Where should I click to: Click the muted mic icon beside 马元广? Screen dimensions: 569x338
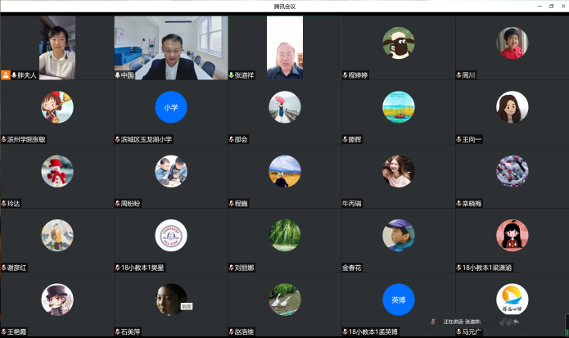coord(459,331)
